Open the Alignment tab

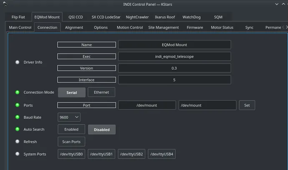point(74,28)
